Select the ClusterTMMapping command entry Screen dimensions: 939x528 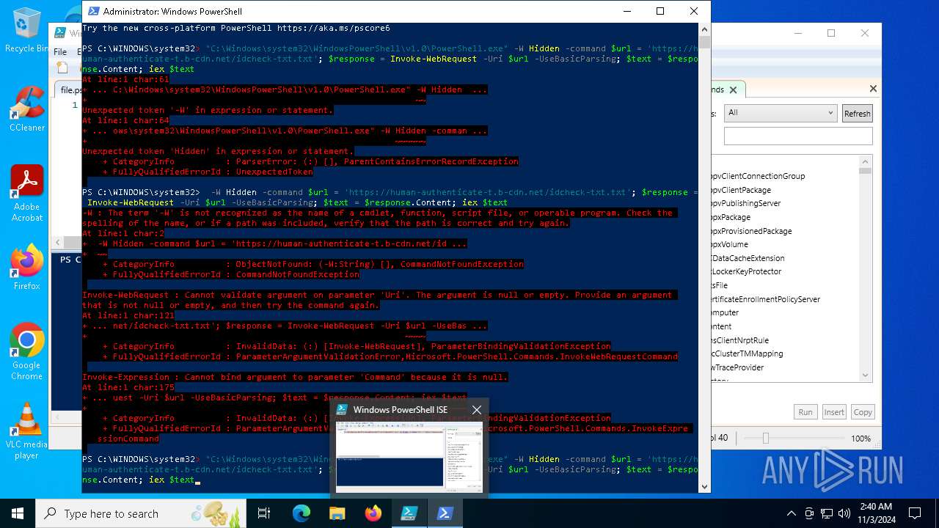tap(748, 353)
